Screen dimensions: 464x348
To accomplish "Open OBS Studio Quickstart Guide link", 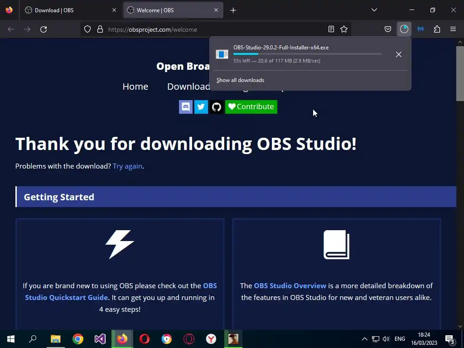I will [121, 291].
